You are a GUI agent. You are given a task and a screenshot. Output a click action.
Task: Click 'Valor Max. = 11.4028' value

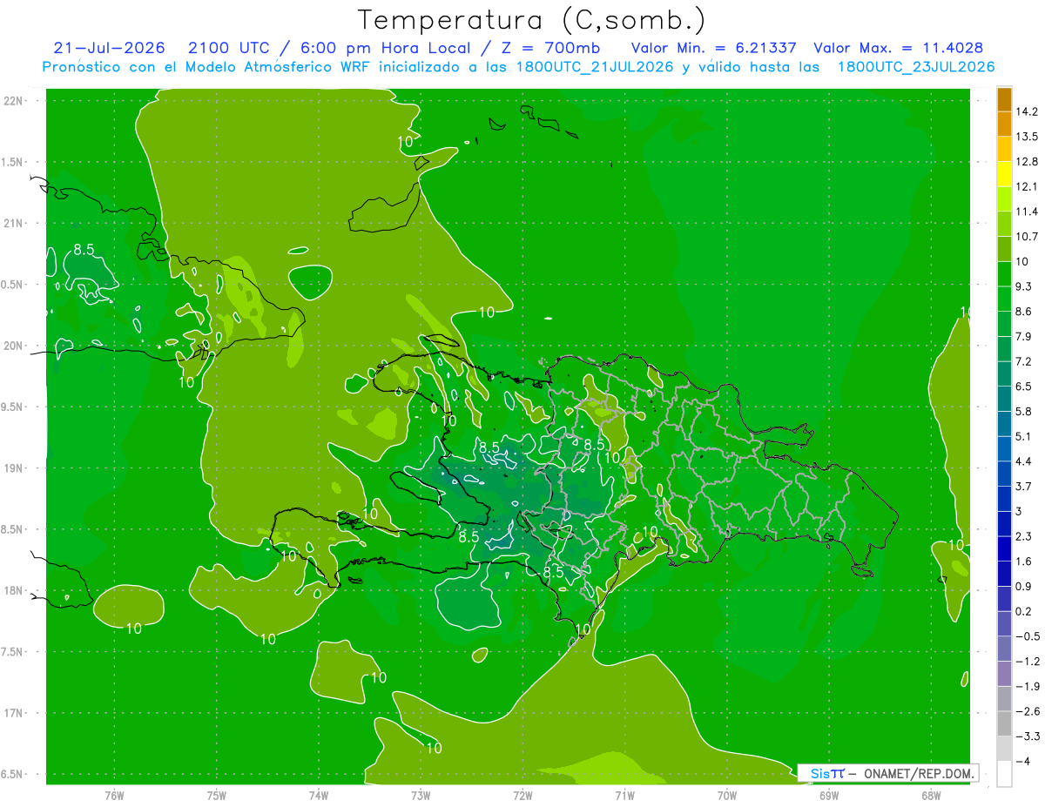898,48
